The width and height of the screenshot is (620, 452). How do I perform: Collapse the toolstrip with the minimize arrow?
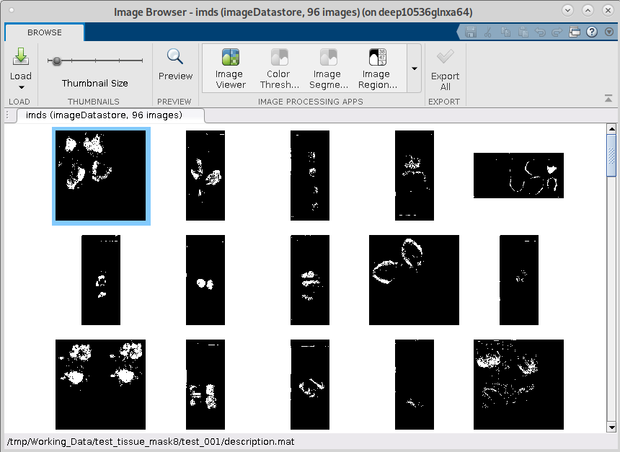point(608,99)
